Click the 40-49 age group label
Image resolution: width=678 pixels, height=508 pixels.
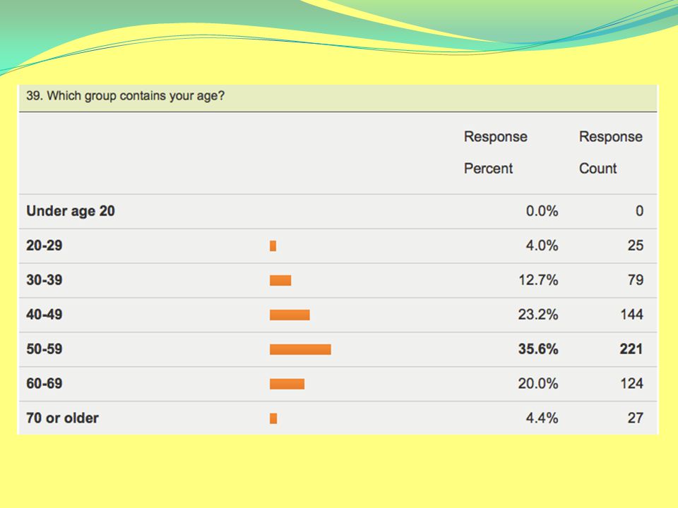click(44, 315)
